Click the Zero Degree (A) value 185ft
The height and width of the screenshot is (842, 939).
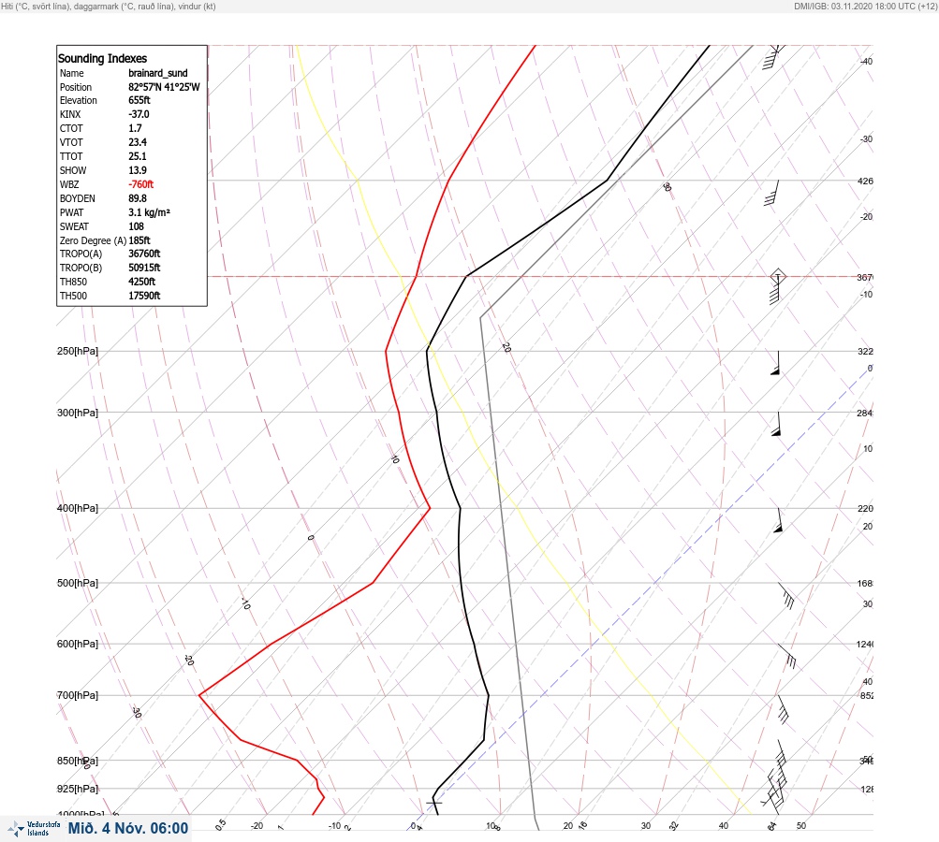139,240
